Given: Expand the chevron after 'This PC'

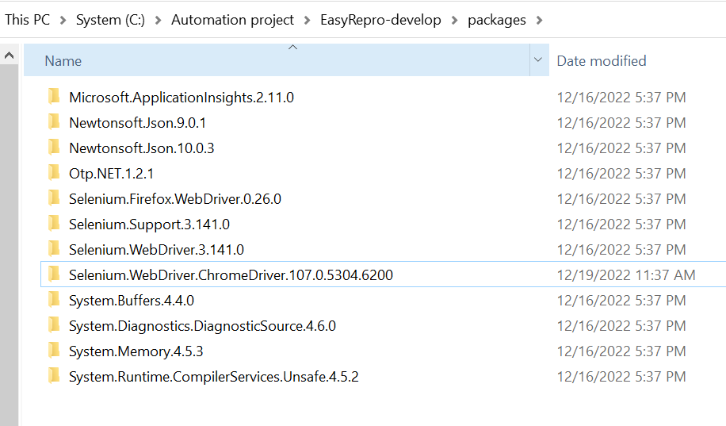Looking at the screenshot, I should 63,21.
